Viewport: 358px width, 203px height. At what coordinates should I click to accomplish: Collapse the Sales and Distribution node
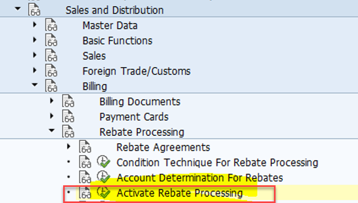pos(18,9)
